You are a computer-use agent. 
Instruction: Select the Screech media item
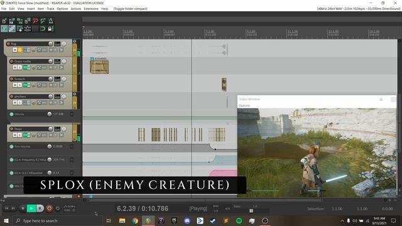(224, 85)
